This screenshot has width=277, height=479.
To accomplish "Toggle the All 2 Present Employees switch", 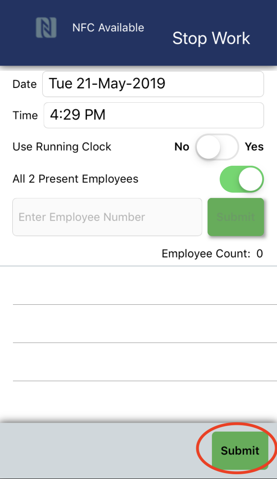I will 241,179.
